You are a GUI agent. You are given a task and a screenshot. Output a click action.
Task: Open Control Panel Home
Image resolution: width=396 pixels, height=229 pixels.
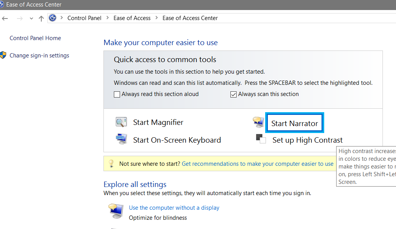(35, 38)
